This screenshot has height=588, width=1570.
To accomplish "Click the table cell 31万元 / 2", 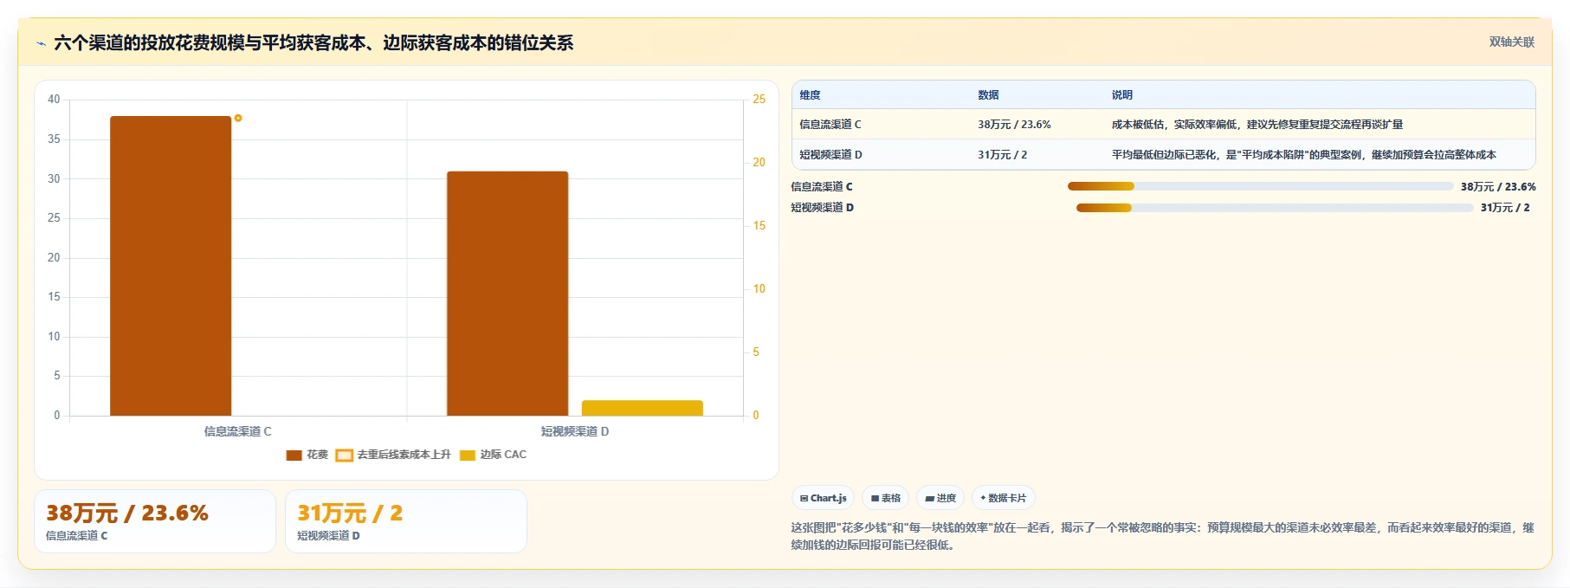I will point(1003,155).
